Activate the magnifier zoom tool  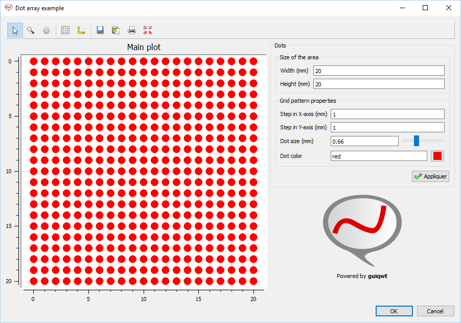pyautogui.click(x=31, y=30)
